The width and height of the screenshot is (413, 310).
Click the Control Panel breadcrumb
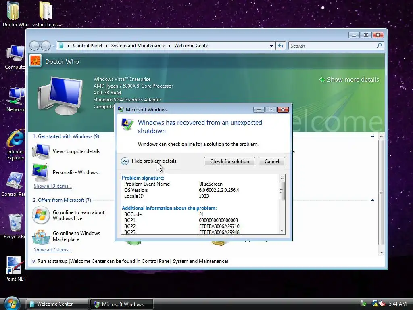88,46
